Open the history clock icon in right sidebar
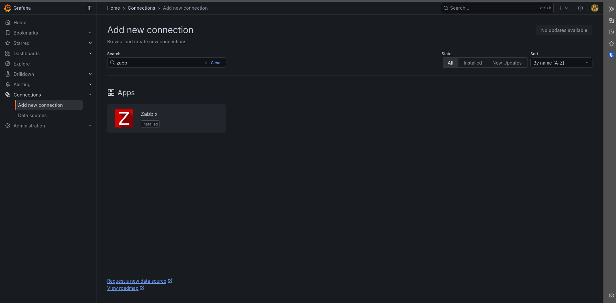The width and height of the screenshot is (616, 303). (611, 32)
